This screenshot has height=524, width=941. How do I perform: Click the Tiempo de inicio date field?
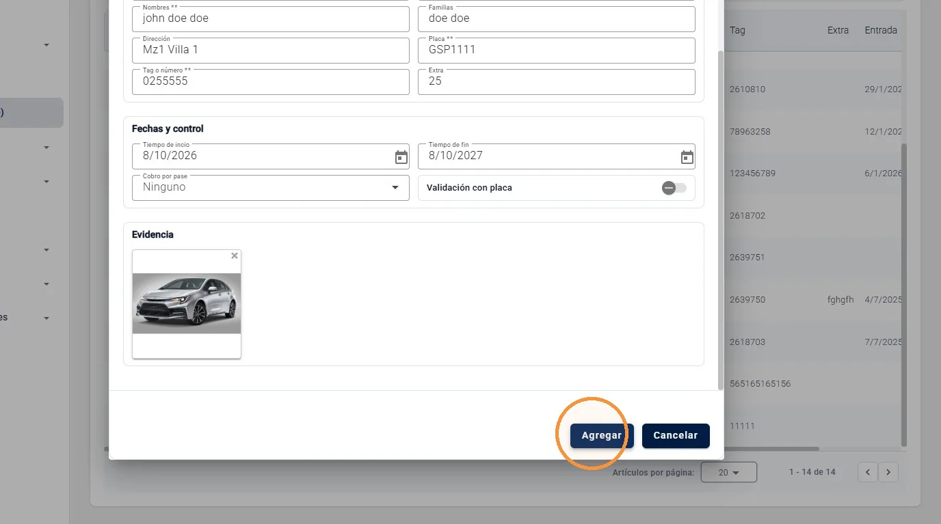pos(271,156)
